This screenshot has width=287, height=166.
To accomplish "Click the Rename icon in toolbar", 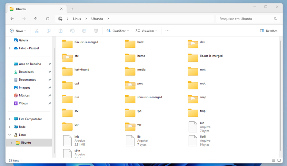I will 72,31.
